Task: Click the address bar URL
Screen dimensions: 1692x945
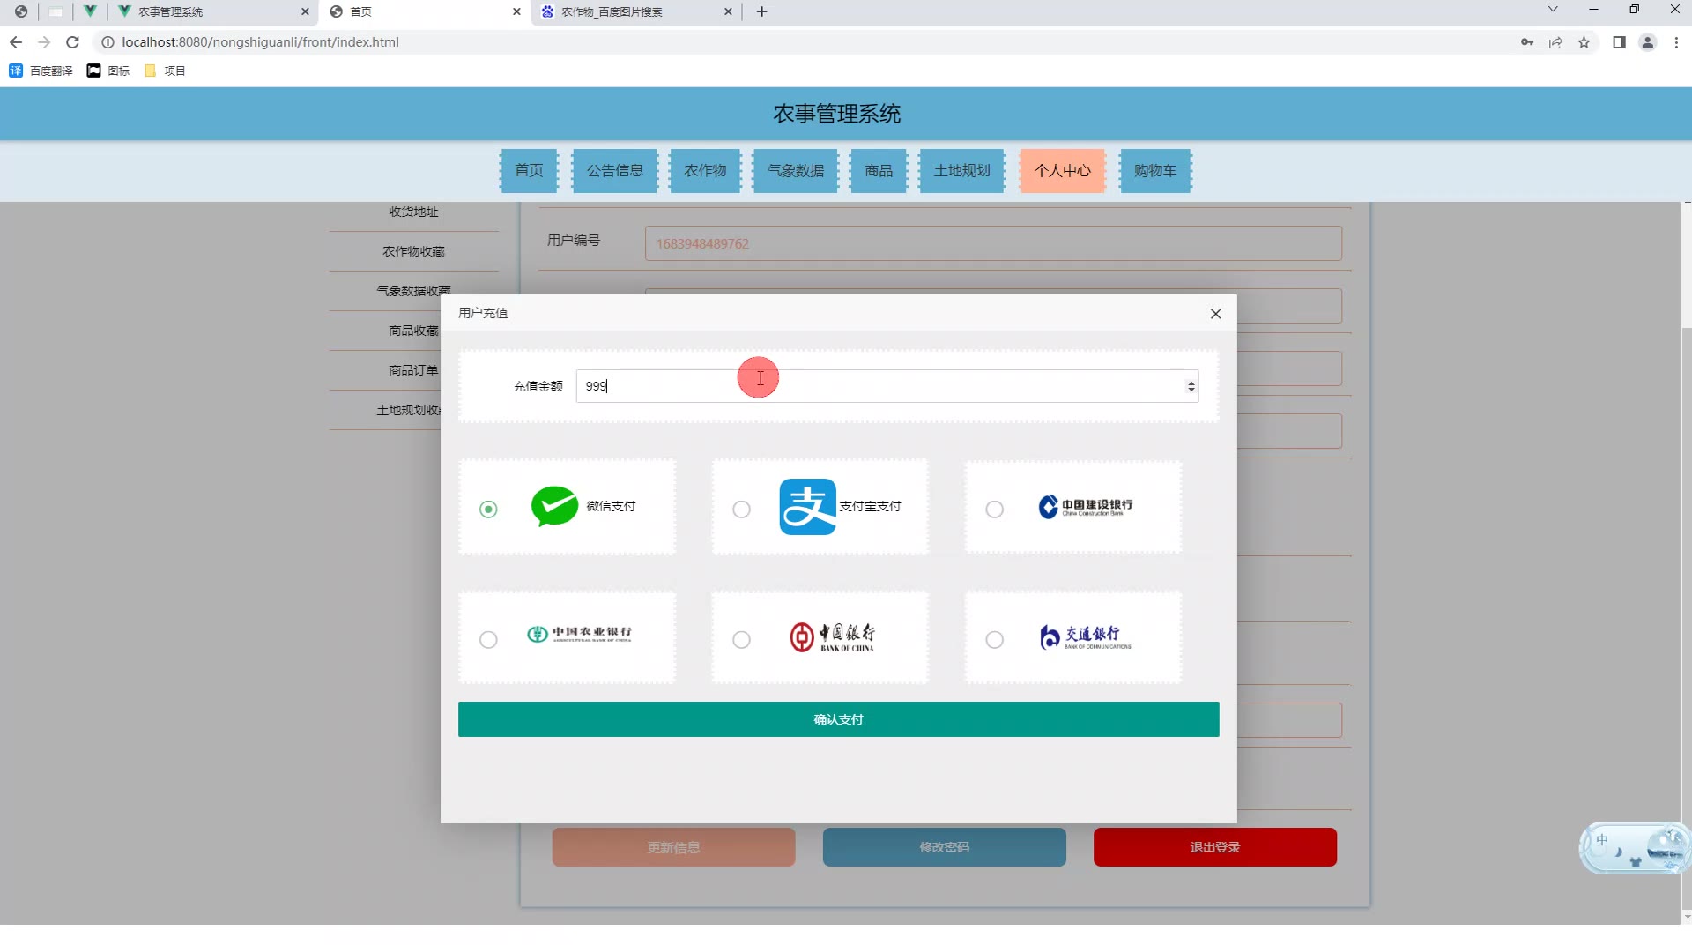Action: [261, 42]
